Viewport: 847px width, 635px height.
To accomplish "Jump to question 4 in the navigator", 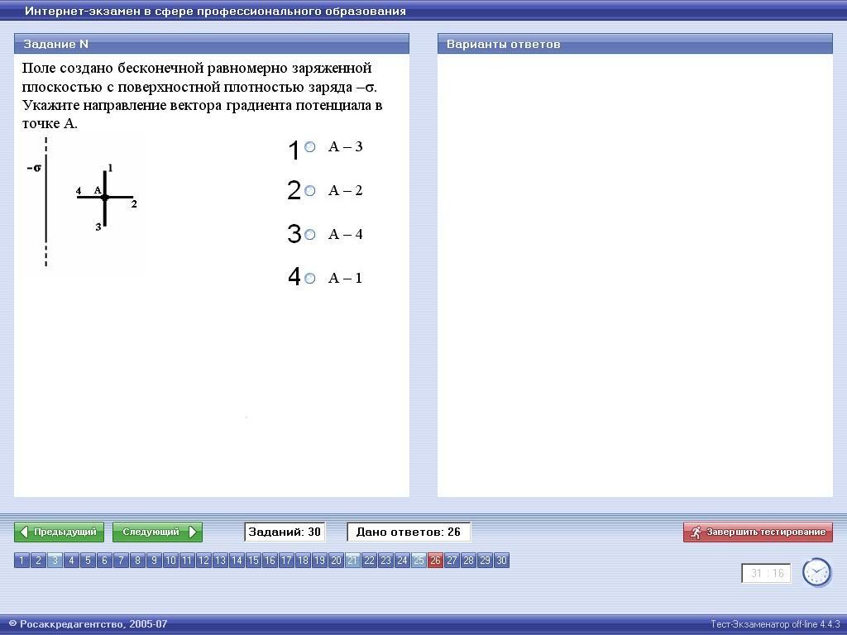I will (71, 561).
